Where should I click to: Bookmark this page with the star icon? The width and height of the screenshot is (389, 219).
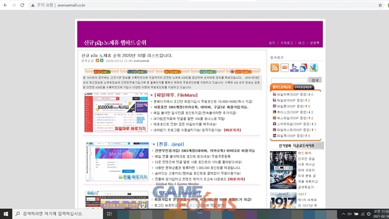(380, 5)
